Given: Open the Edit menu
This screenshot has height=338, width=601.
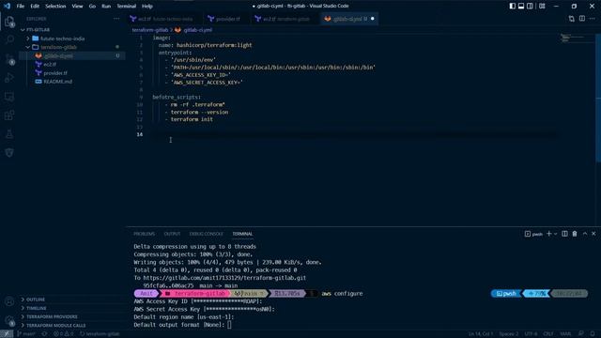Looking at the screenshot, I should (x=35, y=7).
